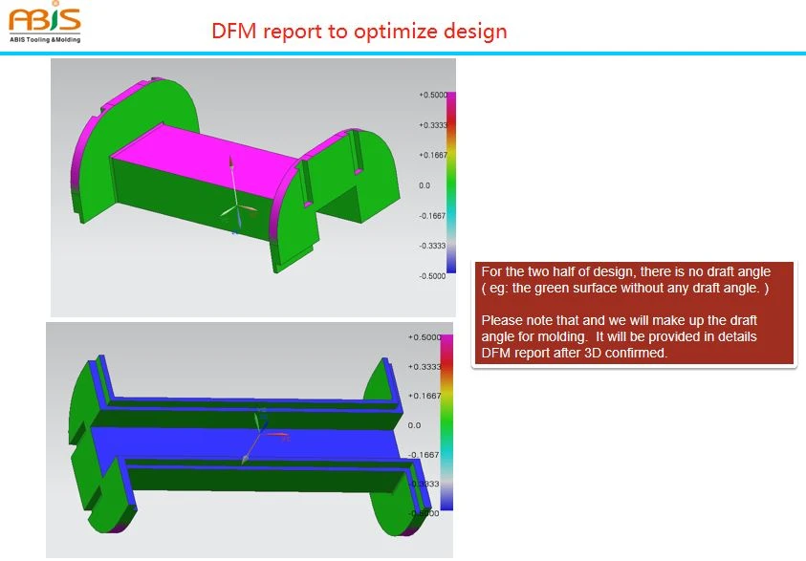Viewport: 806px width, 561px height.
Task: Click the top image's color scale bar
Action: [450, 183]
